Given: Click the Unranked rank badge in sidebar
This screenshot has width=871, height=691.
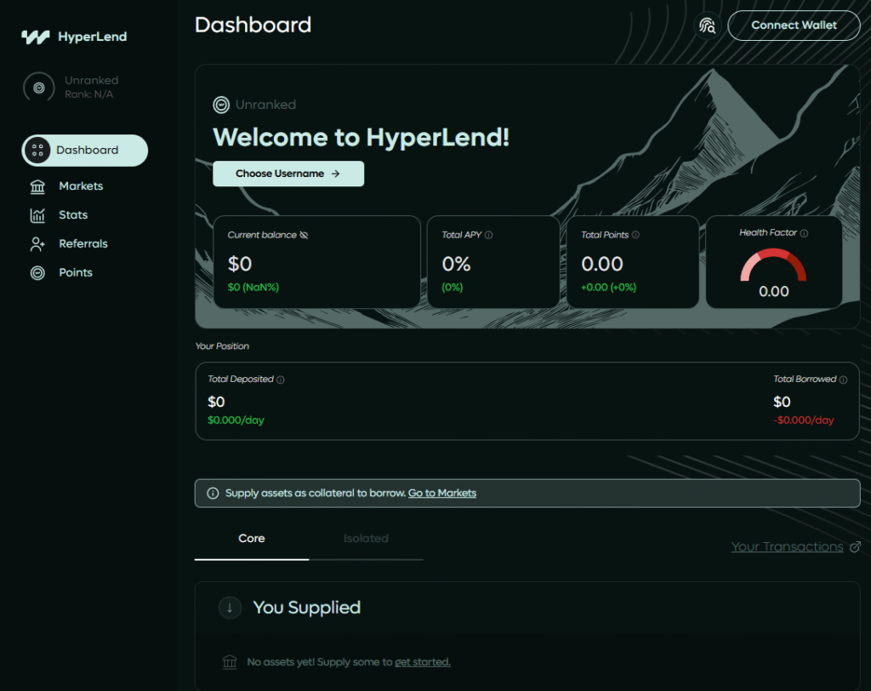Looking at the screenshot, I should click(x=37, y=86).
